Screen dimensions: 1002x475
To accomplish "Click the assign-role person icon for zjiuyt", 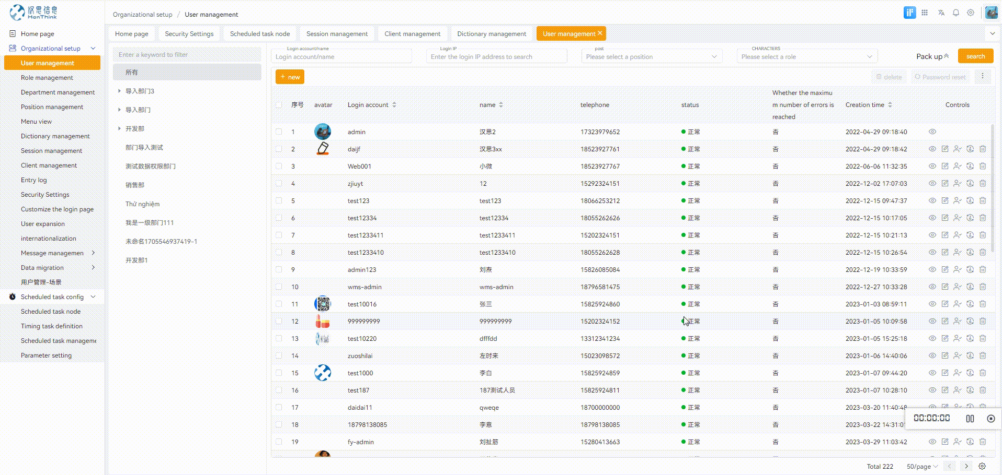I will tap(957, 184).
